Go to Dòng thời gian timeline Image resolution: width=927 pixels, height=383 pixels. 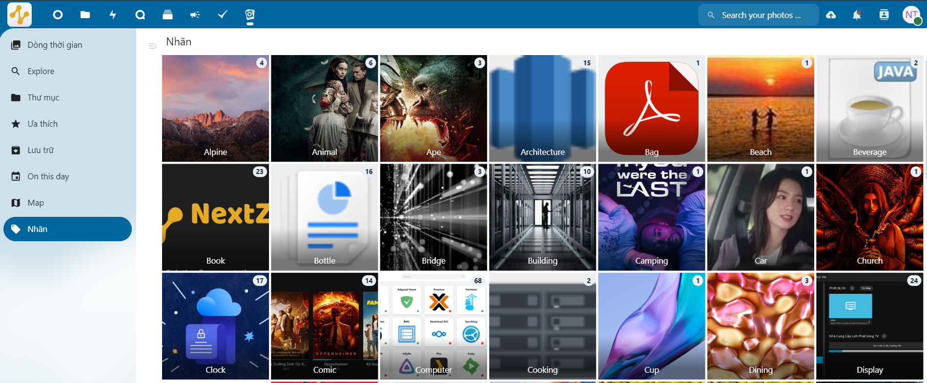pyautogui.click(x=68, y=45)
